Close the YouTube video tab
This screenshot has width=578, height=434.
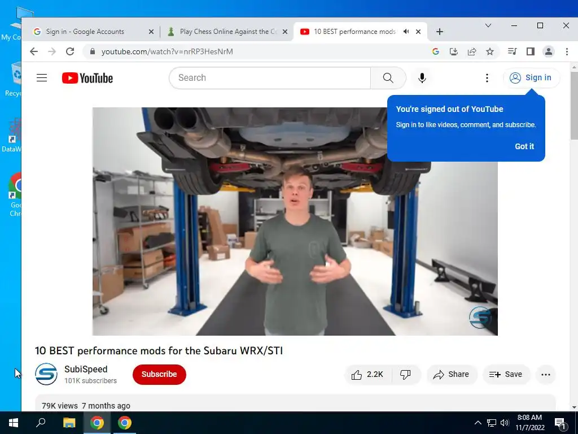click(x=418, y=32)
